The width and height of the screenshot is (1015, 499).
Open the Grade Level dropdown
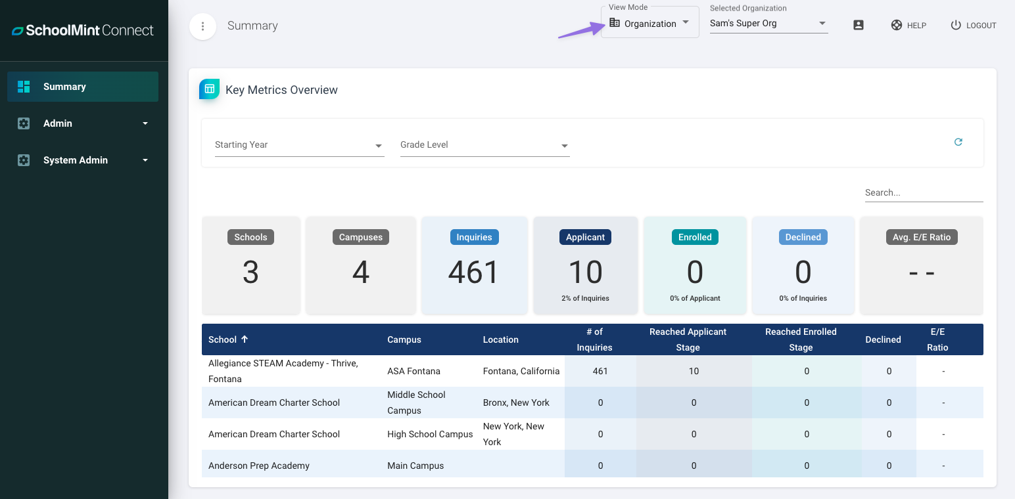click(484, 145)
